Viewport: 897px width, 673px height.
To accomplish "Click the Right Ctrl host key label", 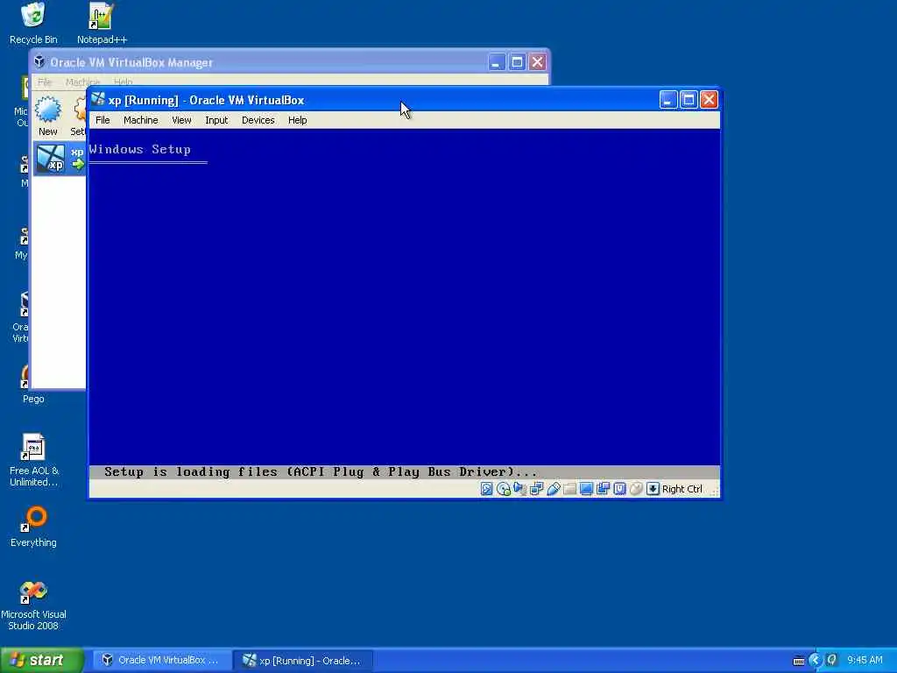I will point(682,489).
